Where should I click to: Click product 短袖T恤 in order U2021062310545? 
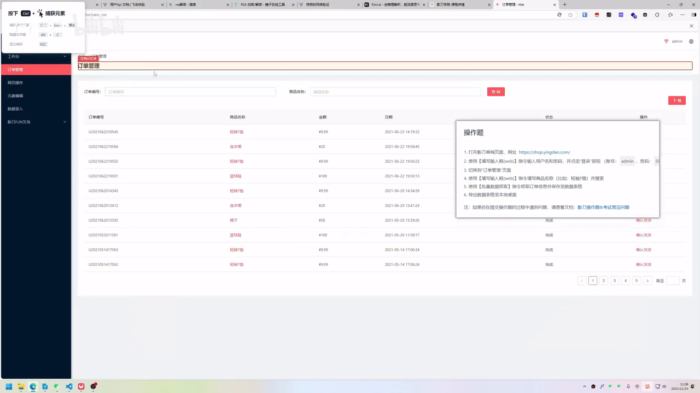[x=236, y=132]
